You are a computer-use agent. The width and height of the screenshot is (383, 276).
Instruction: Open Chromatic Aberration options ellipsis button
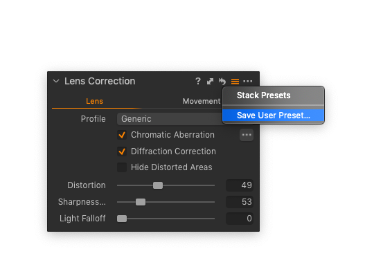247,135
